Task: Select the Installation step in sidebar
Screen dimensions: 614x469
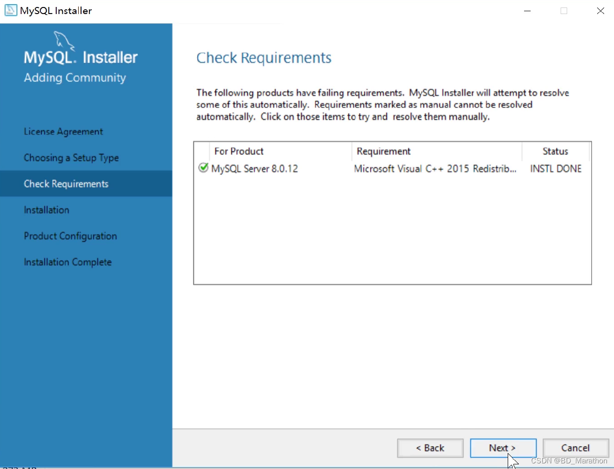Action: [x=46, y=210]
